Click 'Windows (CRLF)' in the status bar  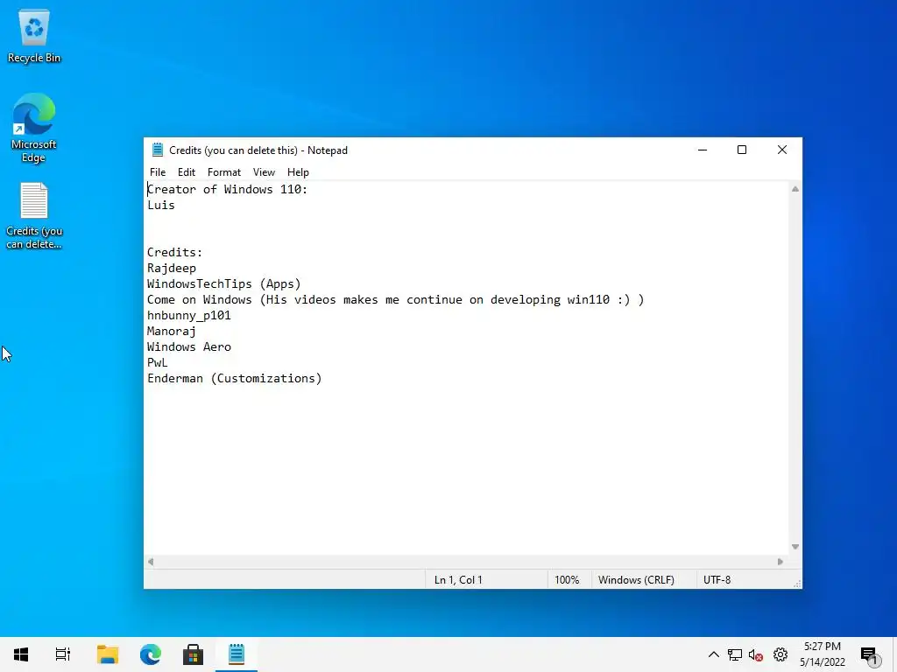click(x=636, y=579)
